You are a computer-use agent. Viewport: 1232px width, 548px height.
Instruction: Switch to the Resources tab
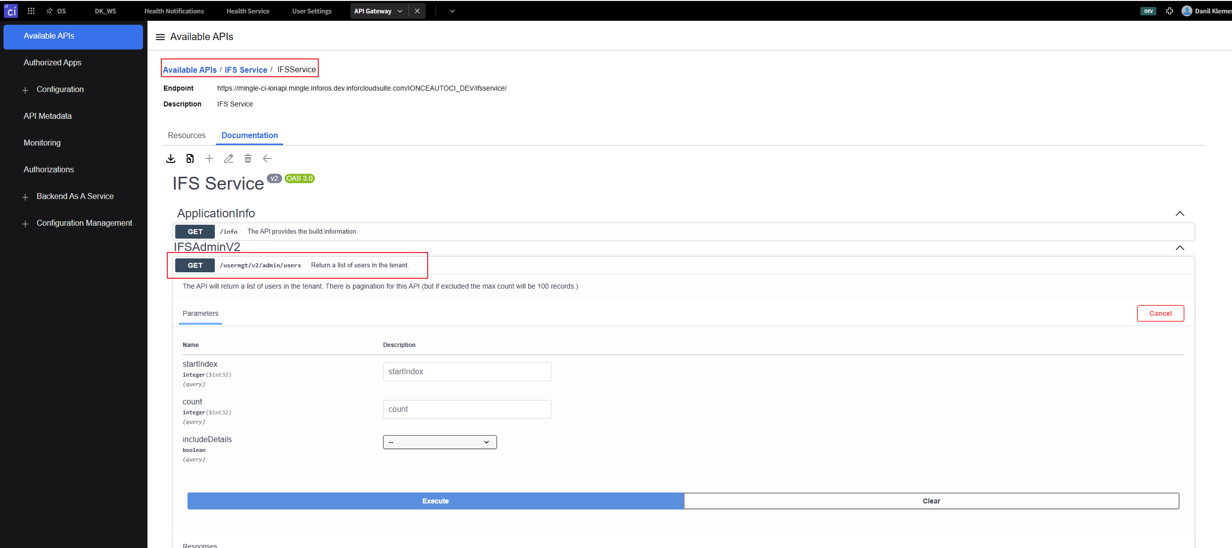(187, 135)
